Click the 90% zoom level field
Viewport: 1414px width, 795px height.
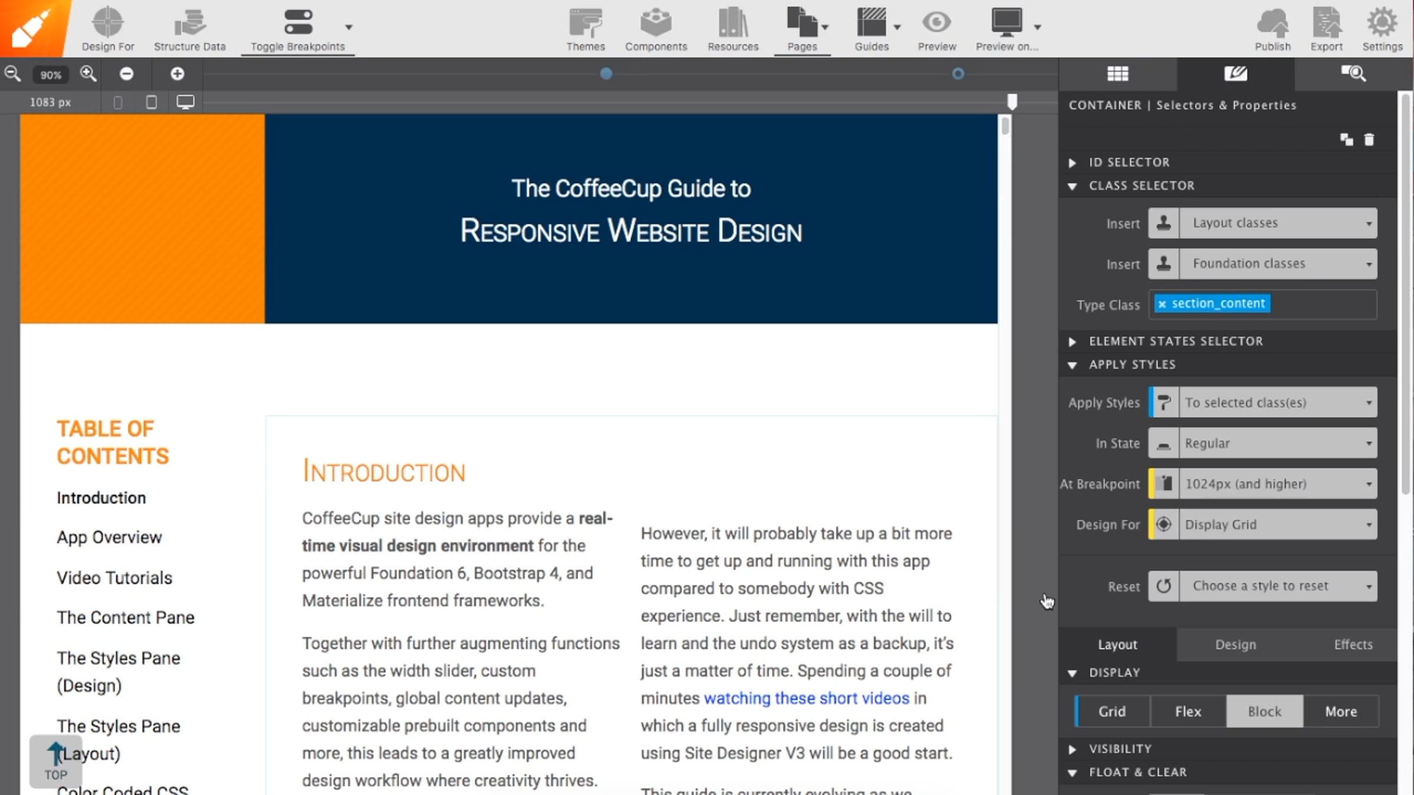51,75
